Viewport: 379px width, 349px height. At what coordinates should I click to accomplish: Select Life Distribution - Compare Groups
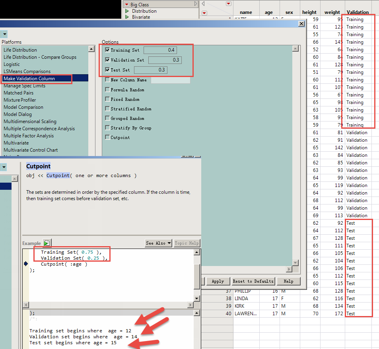click(40, 57)
